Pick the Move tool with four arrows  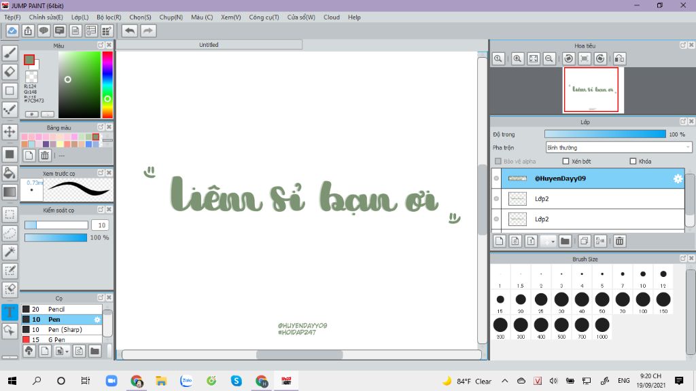click(10, 132)
